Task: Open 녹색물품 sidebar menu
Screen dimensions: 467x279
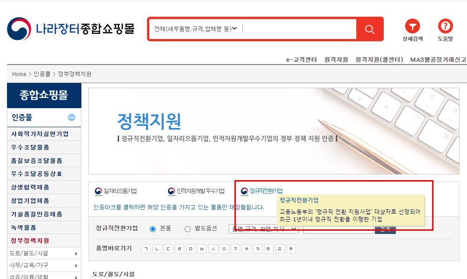Action: (44, 227)
